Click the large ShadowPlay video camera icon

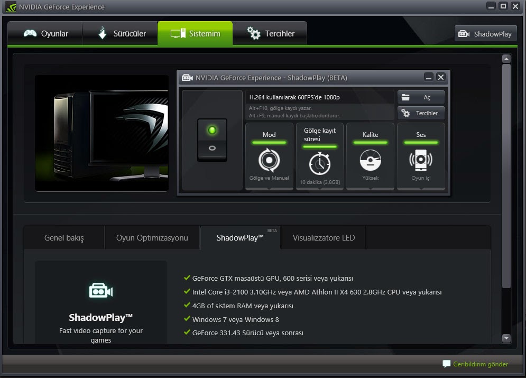pos(100,289)
